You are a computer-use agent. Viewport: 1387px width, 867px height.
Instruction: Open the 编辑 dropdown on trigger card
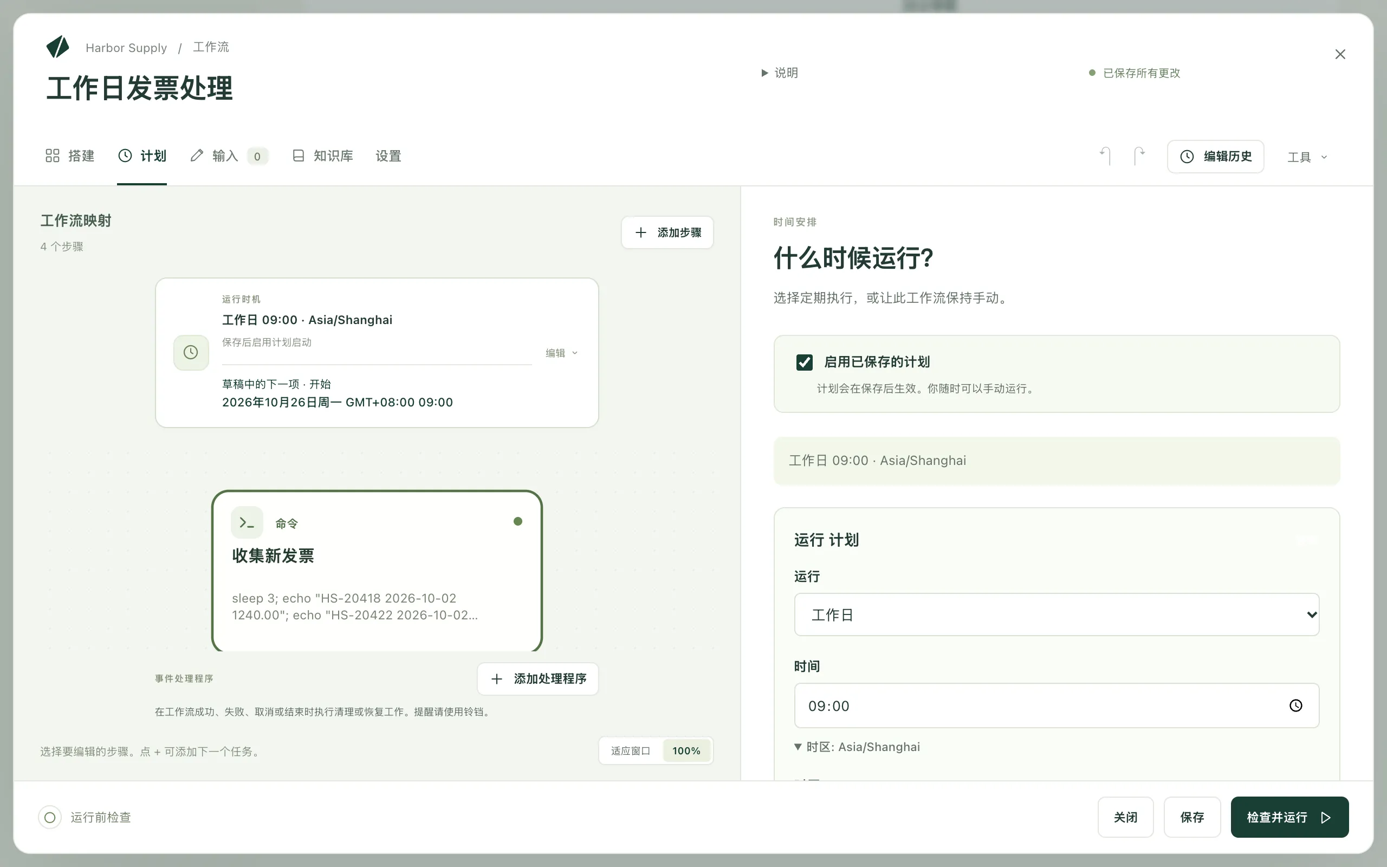562,353
